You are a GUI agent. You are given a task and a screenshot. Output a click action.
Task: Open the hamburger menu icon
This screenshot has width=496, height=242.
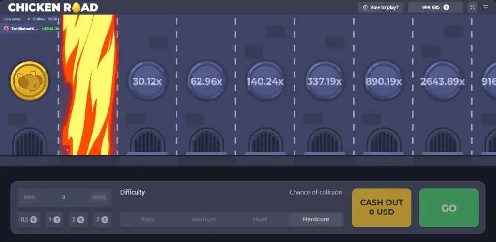[485, 7]
